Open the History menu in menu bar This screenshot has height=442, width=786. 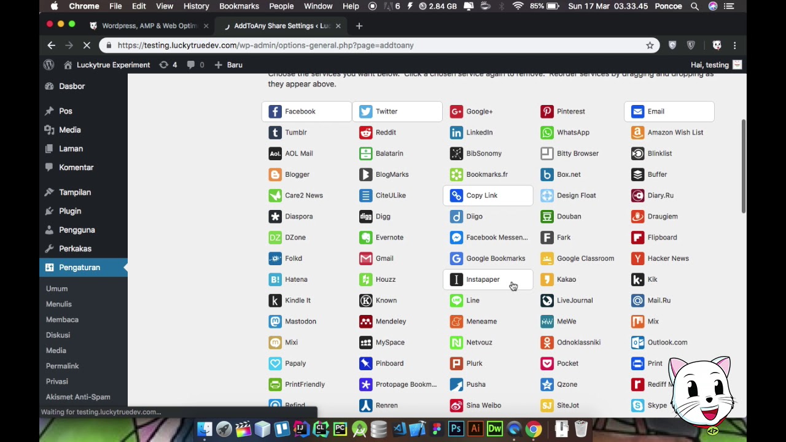196,6
